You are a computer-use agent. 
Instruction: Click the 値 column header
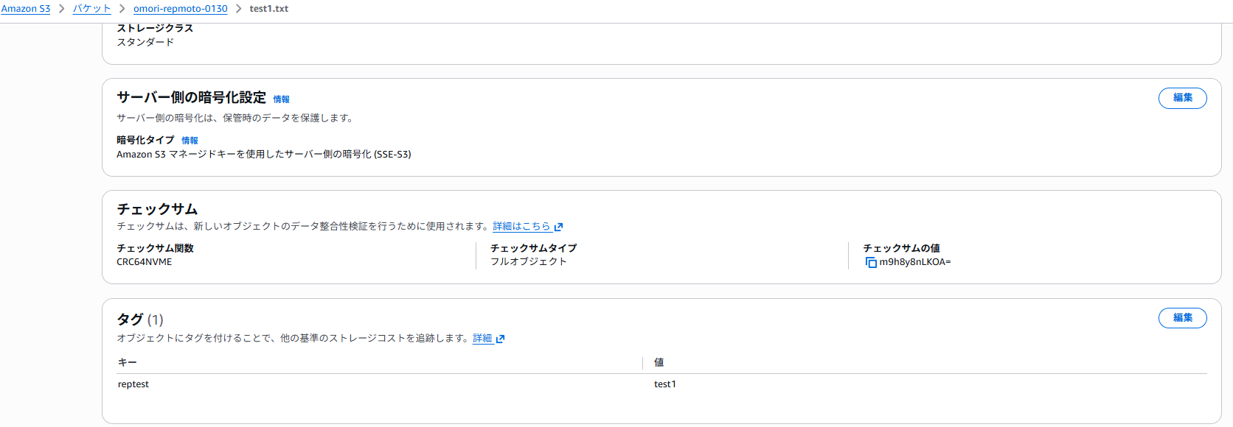click(659, 362)
